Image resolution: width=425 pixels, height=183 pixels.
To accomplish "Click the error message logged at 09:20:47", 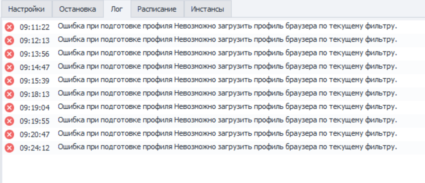I will (x=227, y=133).
